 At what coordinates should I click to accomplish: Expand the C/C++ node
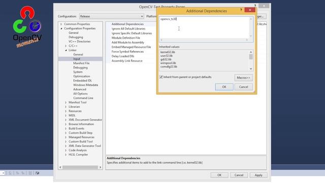pos(66,46)
